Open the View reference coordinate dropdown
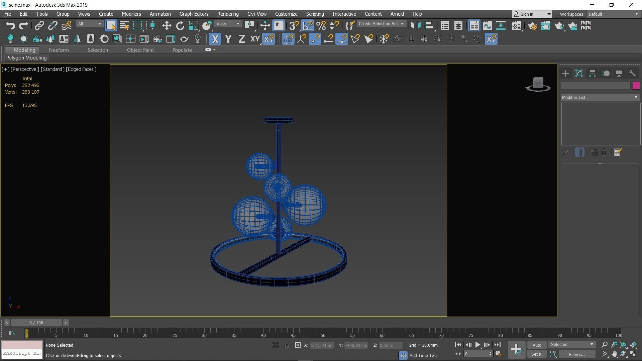642x361 pixels. (228, 24)
